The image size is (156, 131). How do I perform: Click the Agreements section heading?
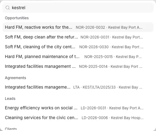[16, 78]
